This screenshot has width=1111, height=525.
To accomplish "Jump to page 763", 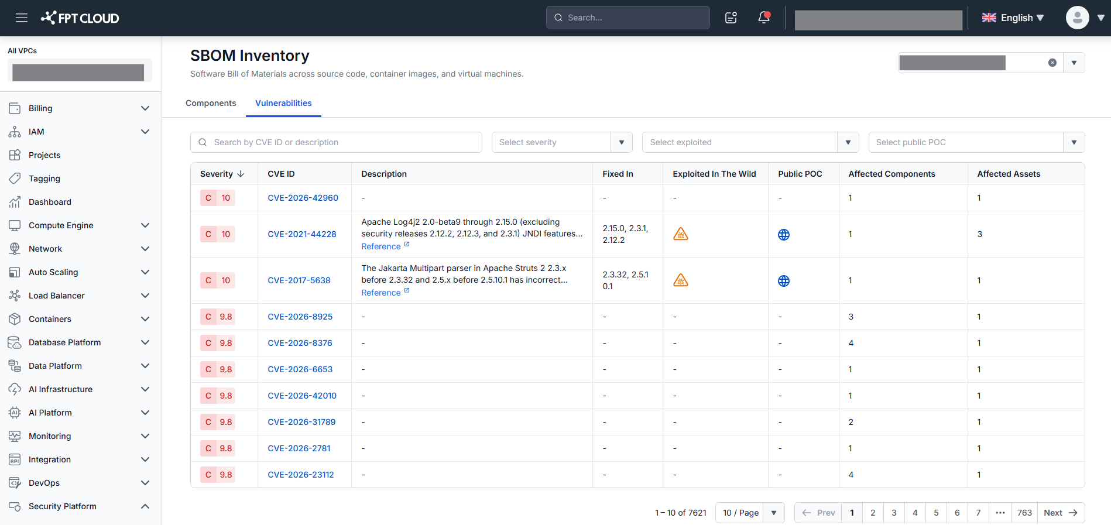I will [1024, 513].
